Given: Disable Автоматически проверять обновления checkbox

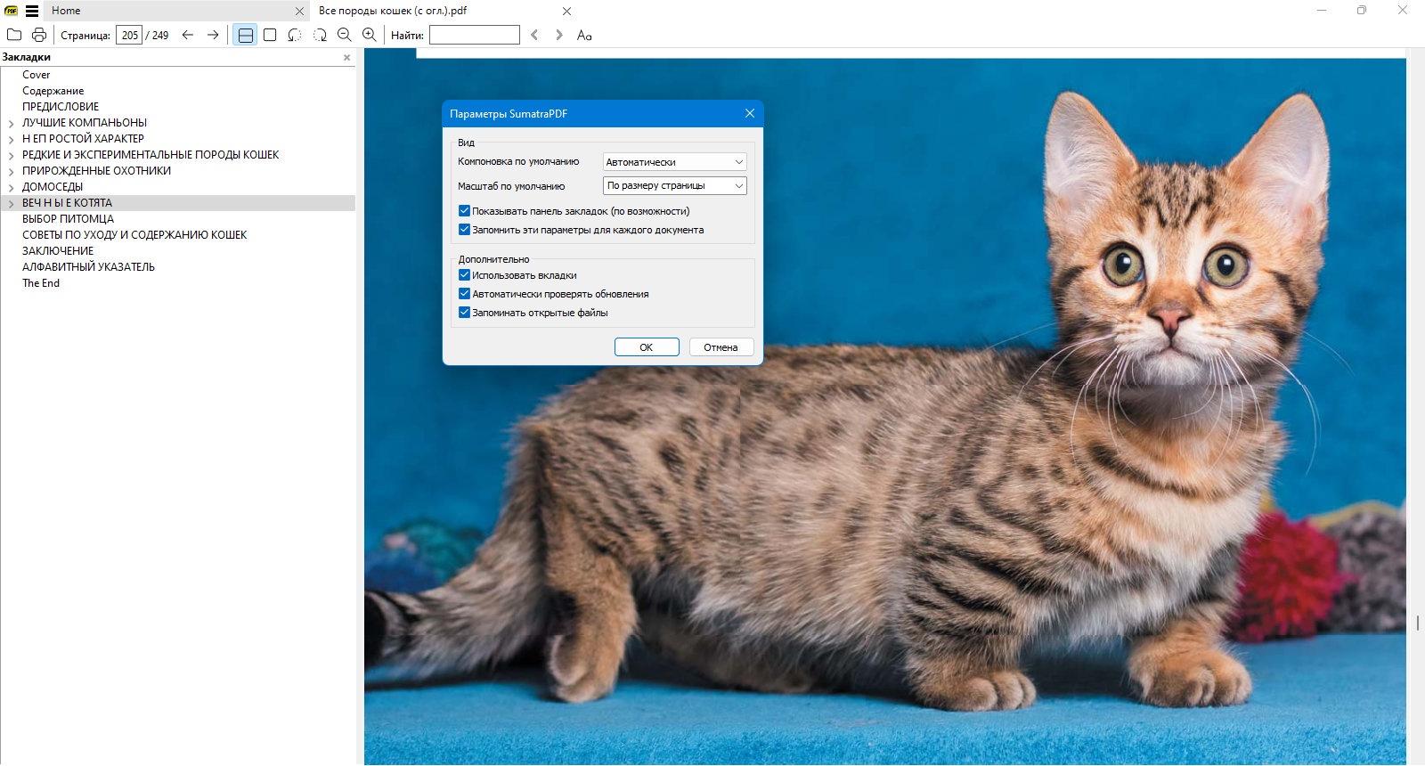Looking at the screenshot, I should (464, 294).
